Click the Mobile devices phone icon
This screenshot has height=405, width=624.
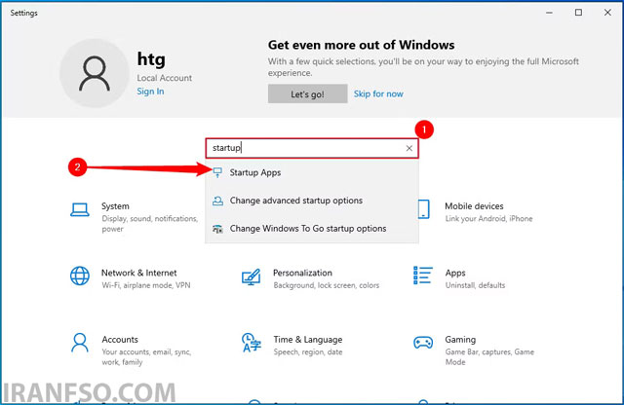424,209
